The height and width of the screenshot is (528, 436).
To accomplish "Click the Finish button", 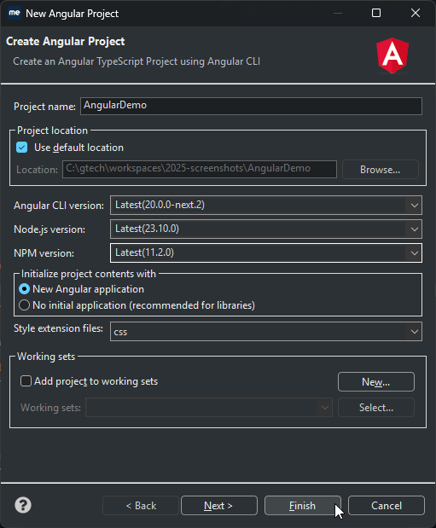I will pyautogui.click(x=303, y=506).
